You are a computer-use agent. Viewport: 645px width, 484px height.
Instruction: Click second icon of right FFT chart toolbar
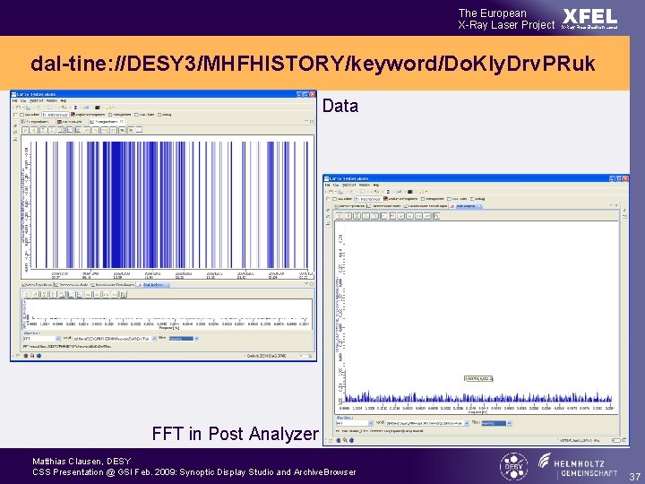pyautogui.click(x=348, y=216)
